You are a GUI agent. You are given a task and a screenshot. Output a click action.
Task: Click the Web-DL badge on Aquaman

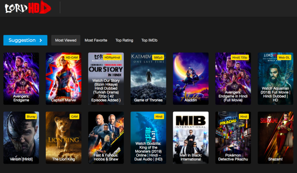[284, 58]
